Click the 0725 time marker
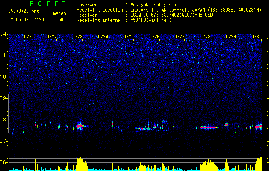The width and height of the screenshot is (269, 171). click(129, 36)
